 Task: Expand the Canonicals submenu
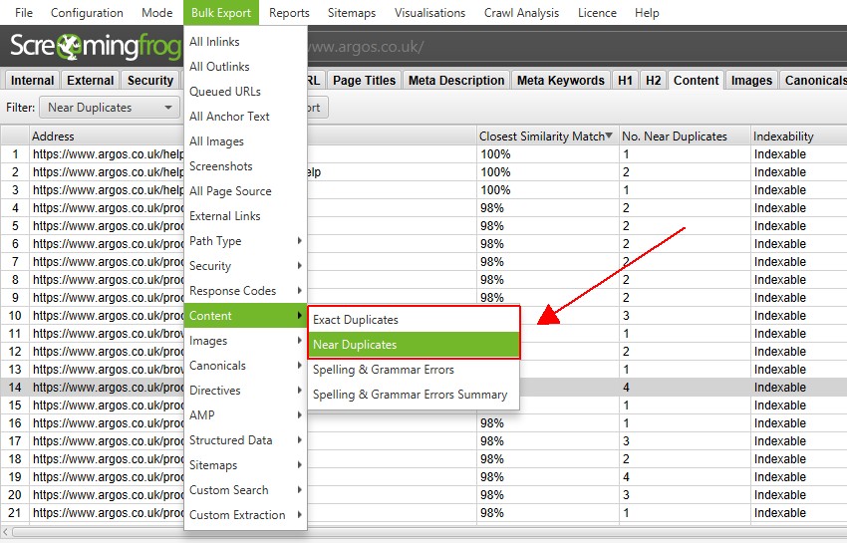tap(245, 366)
